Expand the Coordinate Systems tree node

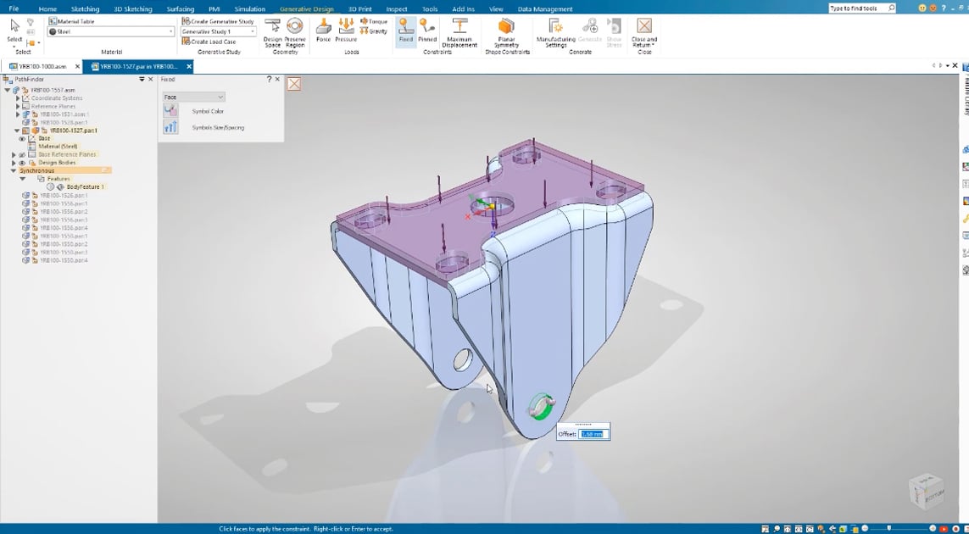18,98
